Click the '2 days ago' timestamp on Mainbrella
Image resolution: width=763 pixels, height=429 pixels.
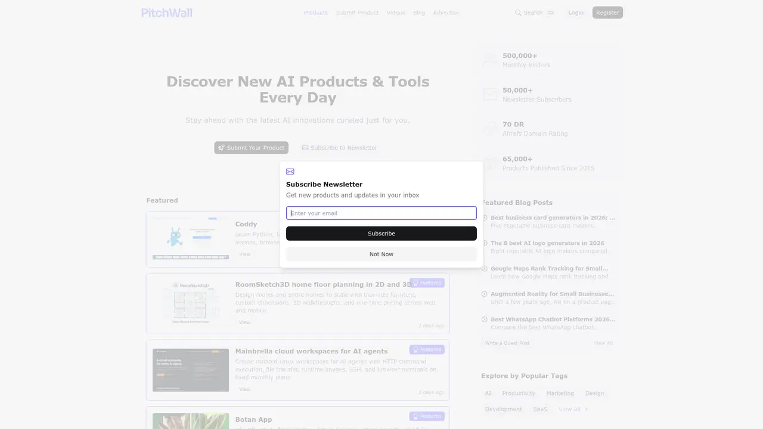click(431, 393)
